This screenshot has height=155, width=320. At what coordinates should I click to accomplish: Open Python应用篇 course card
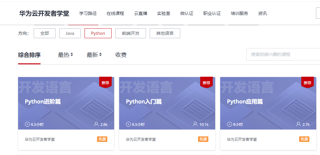(268, 114)
